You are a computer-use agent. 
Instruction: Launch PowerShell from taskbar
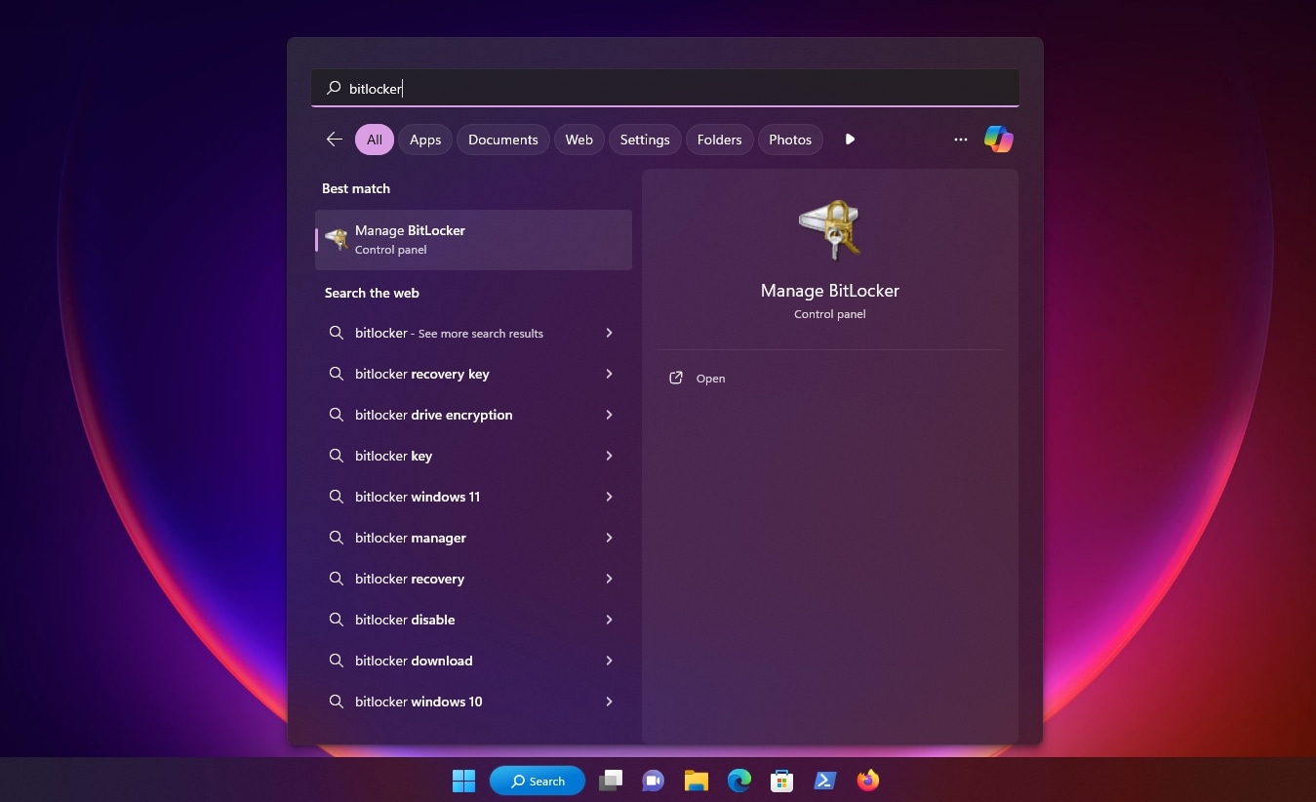point(825,781)
